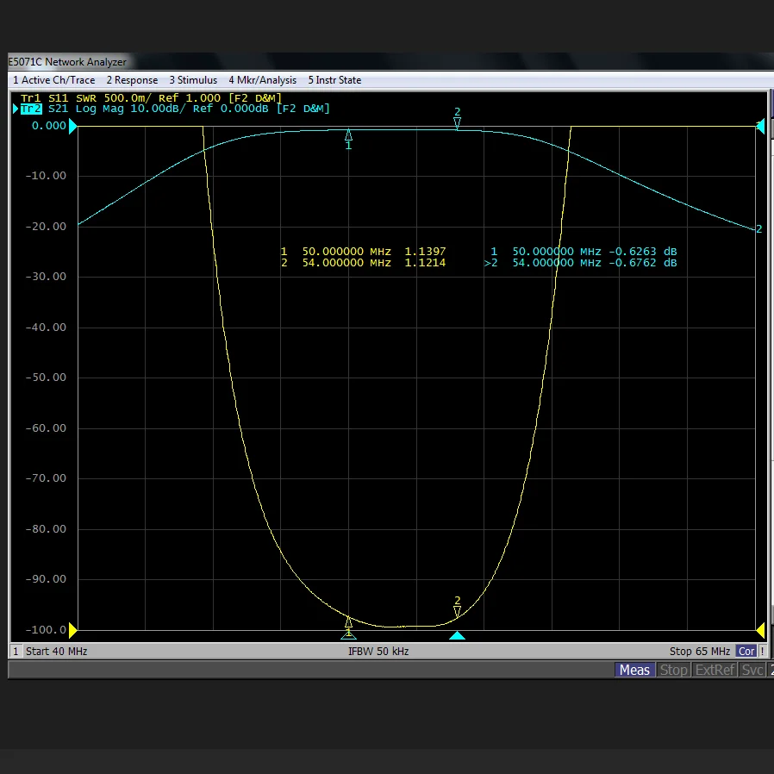Click the exclamation indicator next to Cor
Screen dimensions: 774x774
(762, 652)
